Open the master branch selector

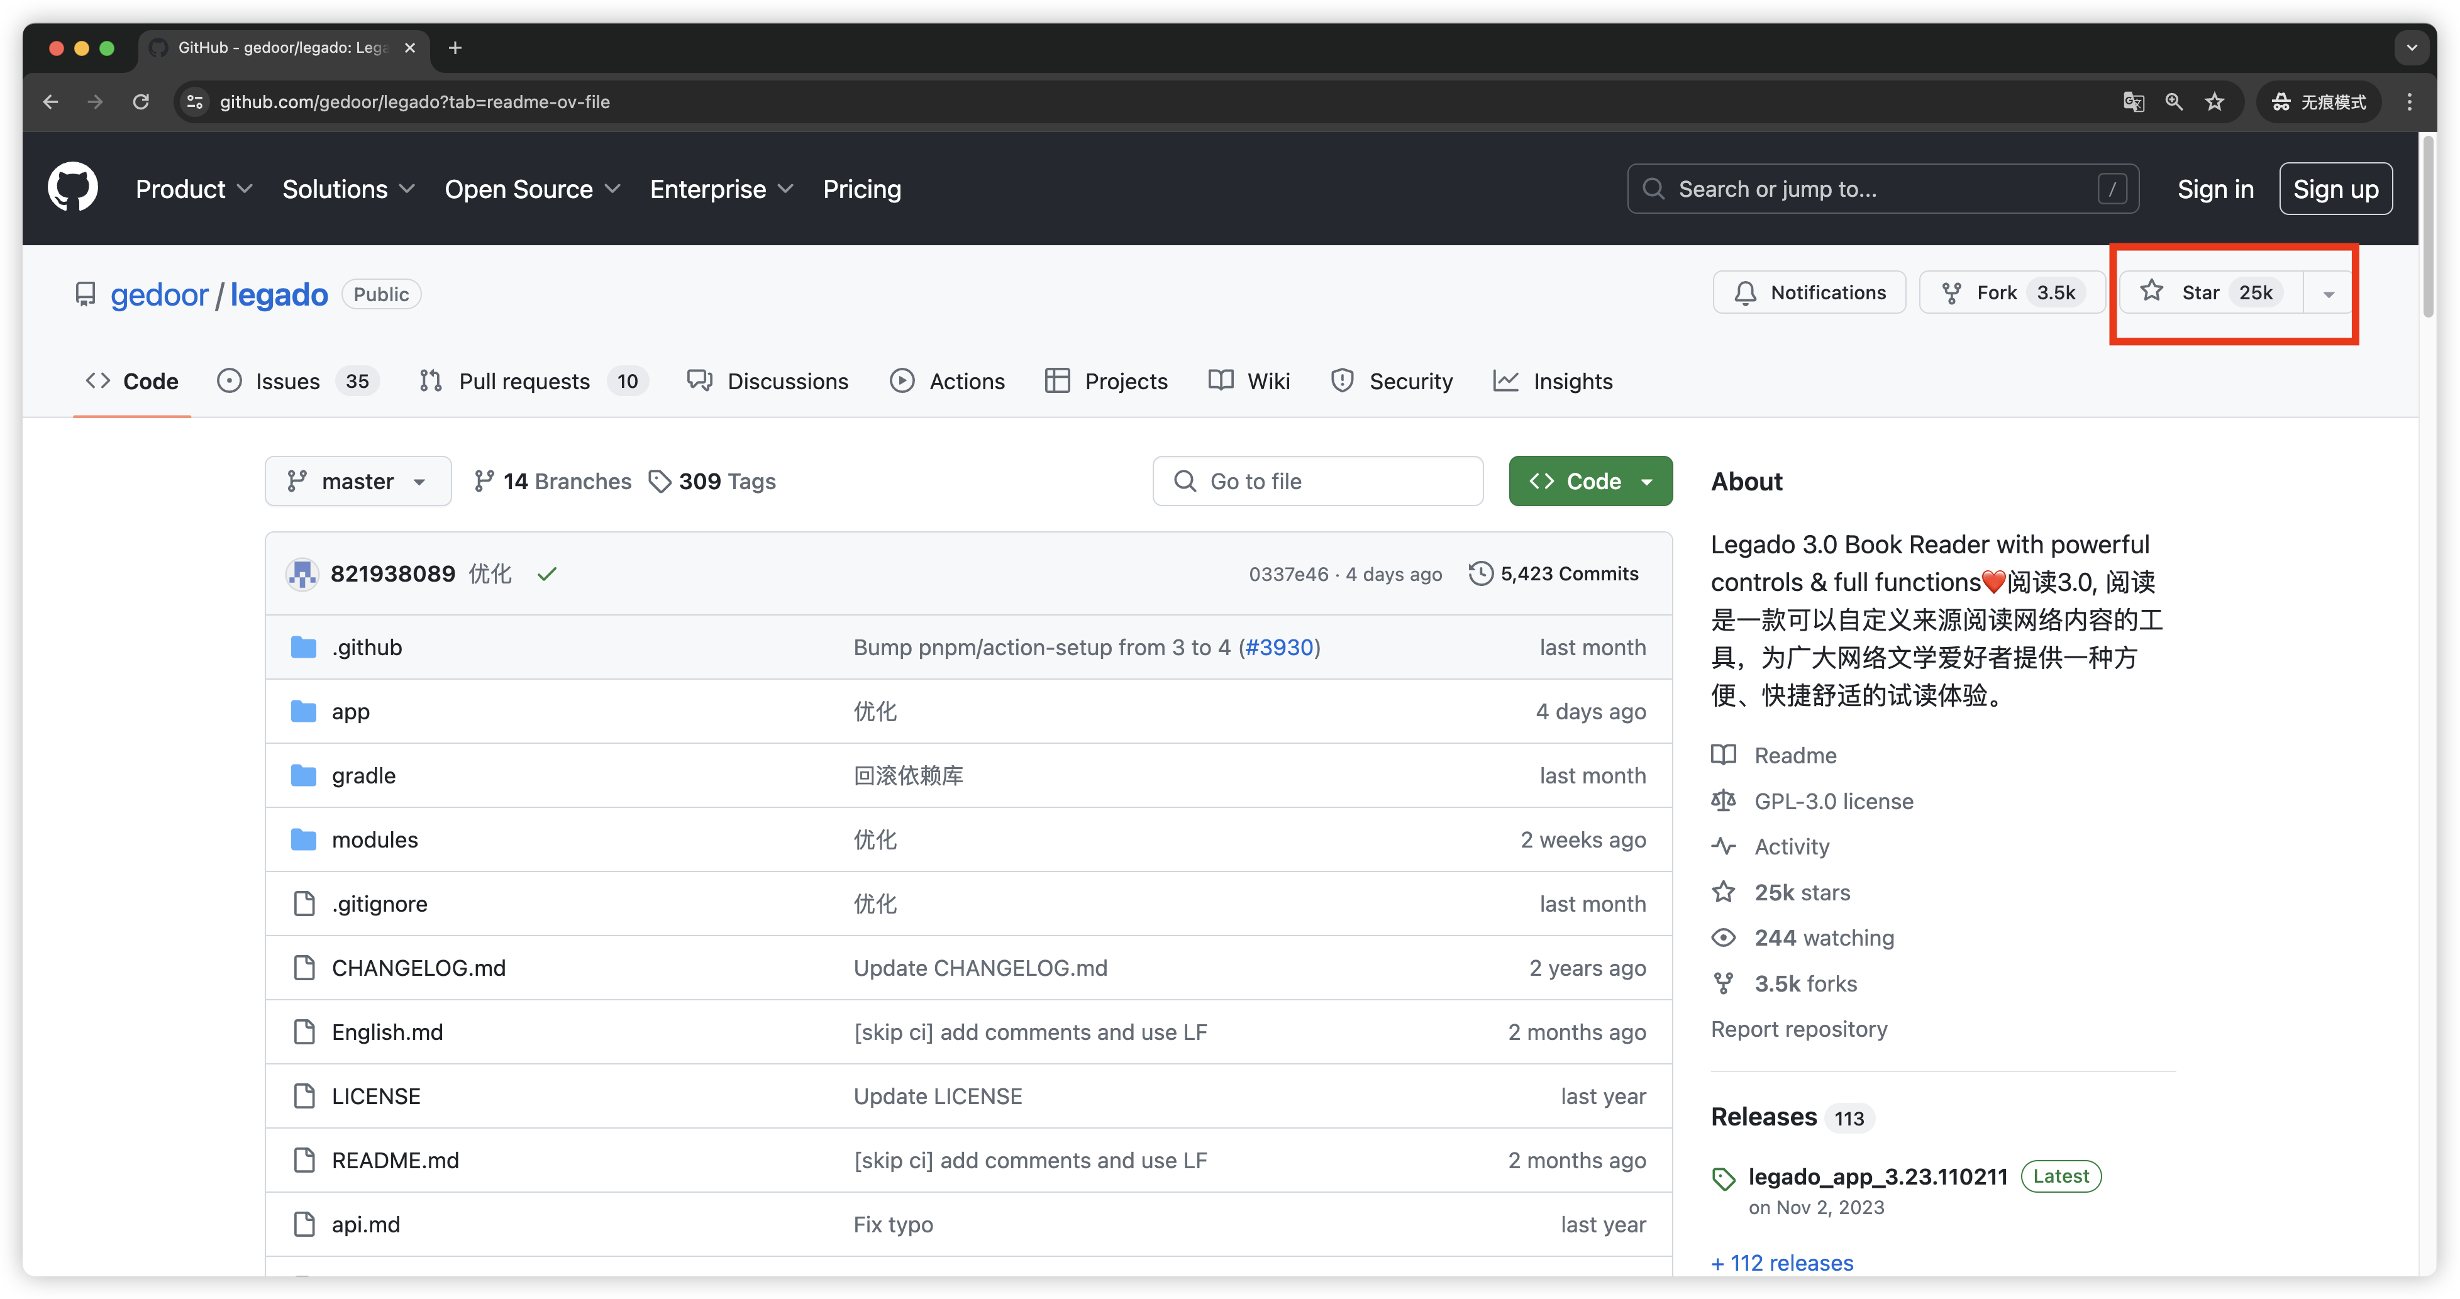tap(357, 480)
